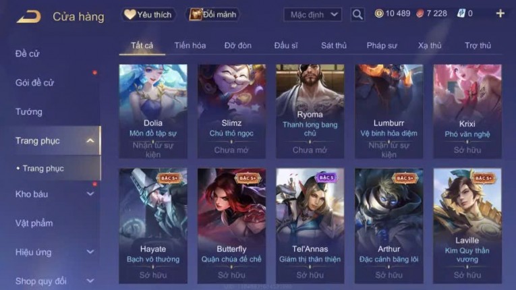Collapse the Trang phục sidebar section
The height and width of the screenshot is (290, 516).
pos(90,141)
